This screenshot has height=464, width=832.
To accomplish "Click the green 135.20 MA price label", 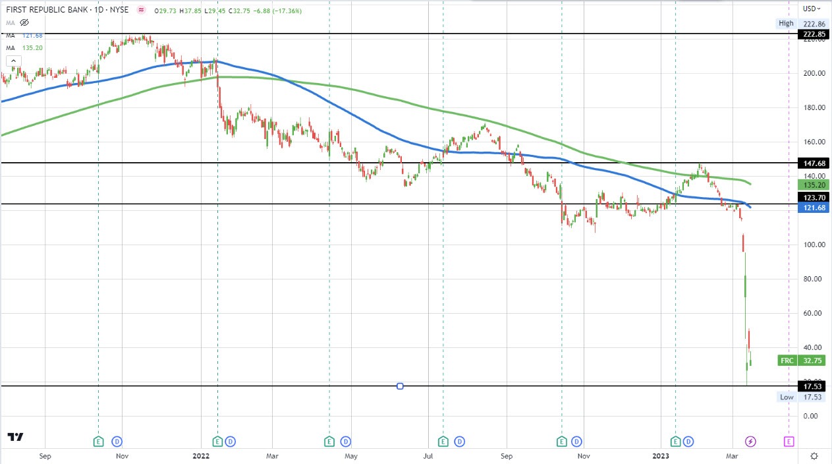I will (814, 185).
